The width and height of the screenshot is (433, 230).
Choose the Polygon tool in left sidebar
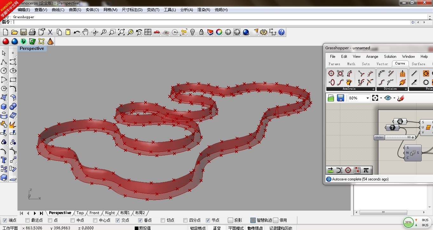tap(4, 89)
